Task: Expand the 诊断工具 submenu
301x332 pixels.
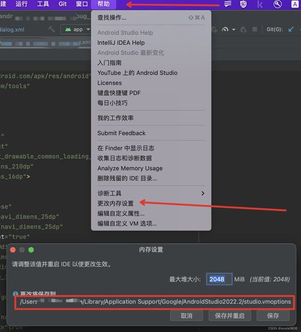Action: [151, 193]
